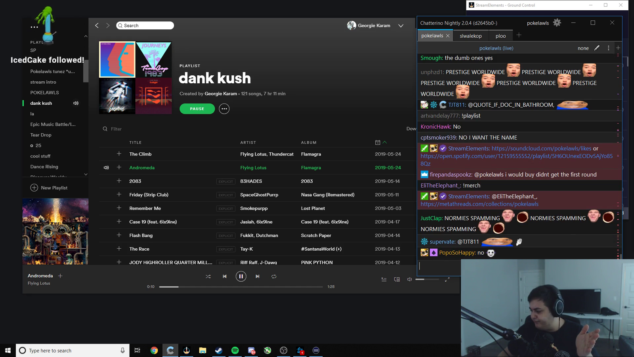Switch to the ploo chat tab

click(500, 36)
